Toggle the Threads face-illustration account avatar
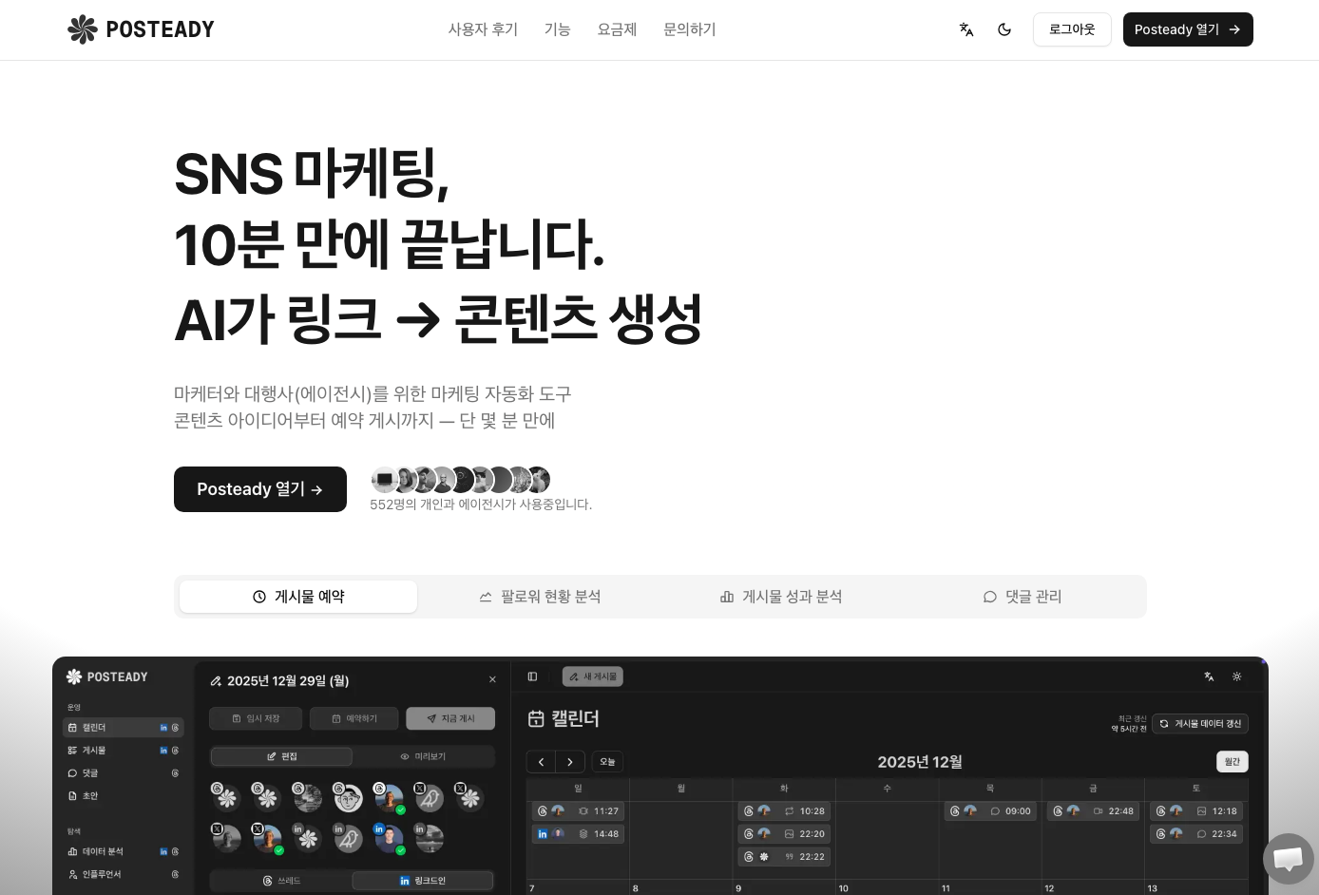The height and width of the screenshot is (895, 1319). tap(348, 798)
